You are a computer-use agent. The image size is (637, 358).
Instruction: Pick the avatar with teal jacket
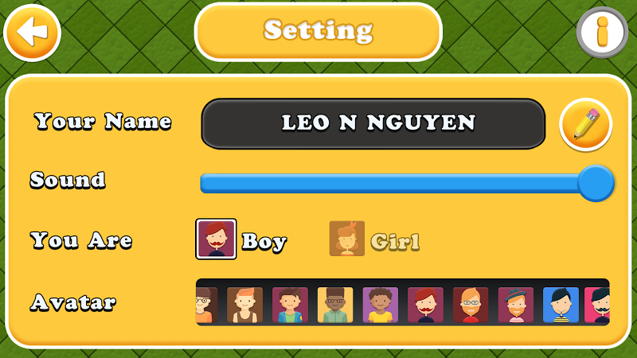(290, 305)
